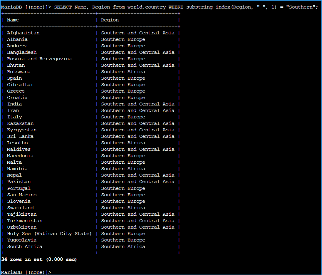
Task: Click the Spain row in the results
Action: click(14, 78)
